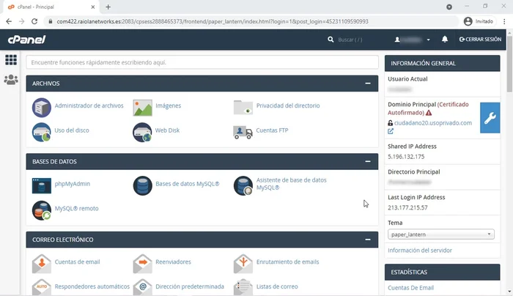Open the Invitado profile button
Image resolution: width=513 pixels, height=296 pixels.
479,21
